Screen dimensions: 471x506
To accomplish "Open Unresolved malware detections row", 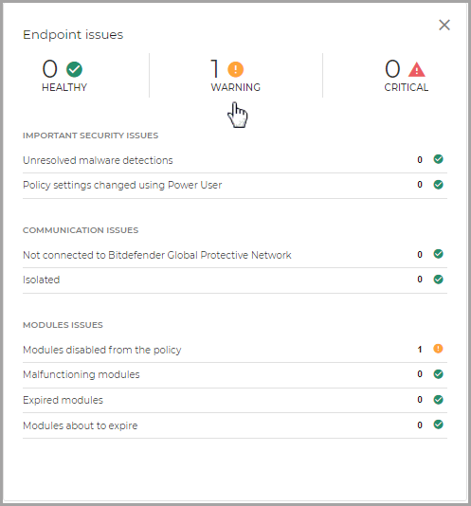I will pyautogui.click(x=235, y=160).
